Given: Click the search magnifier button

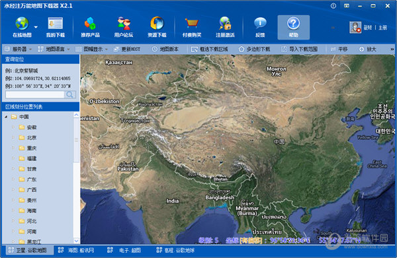Looking at the screenshot, I should click(70, 94).
